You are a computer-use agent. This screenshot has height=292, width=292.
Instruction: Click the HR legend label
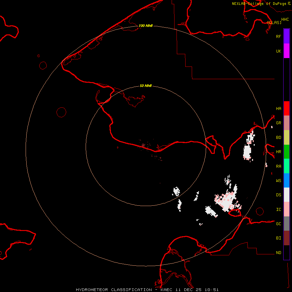279,152
